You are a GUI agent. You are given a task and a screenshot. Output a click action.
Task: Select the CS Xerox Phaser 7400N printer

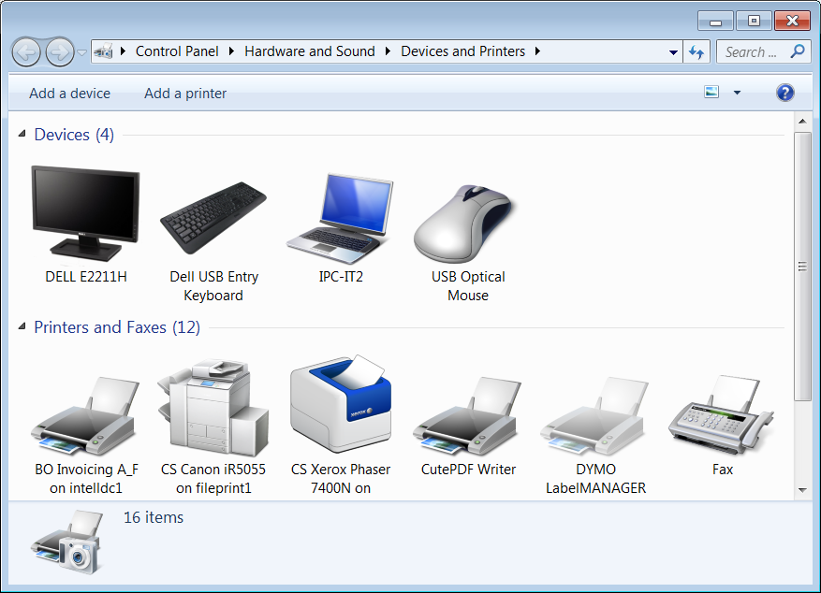pyautogui.click(x=341, y=404)
